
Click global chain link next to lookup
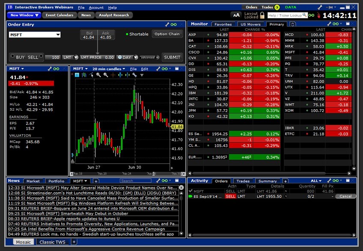(311, 15)
